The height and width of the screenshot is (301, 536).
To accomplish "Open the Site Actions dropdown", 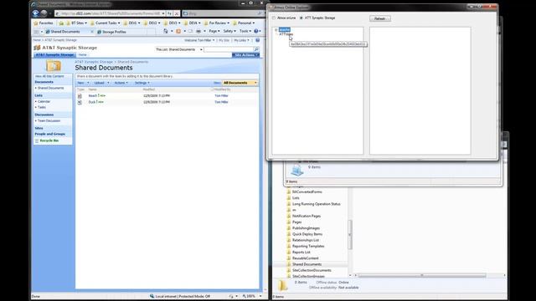I will (x=245, y=55).
